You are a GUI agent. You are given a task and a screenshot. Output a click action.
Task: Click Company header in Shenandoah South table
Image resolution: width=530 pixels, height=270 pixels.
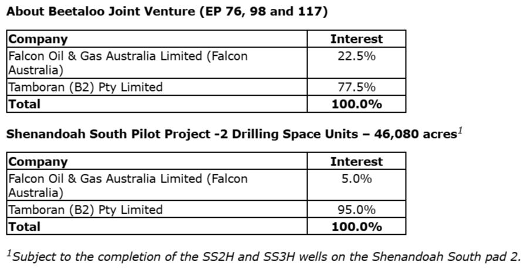38,161
